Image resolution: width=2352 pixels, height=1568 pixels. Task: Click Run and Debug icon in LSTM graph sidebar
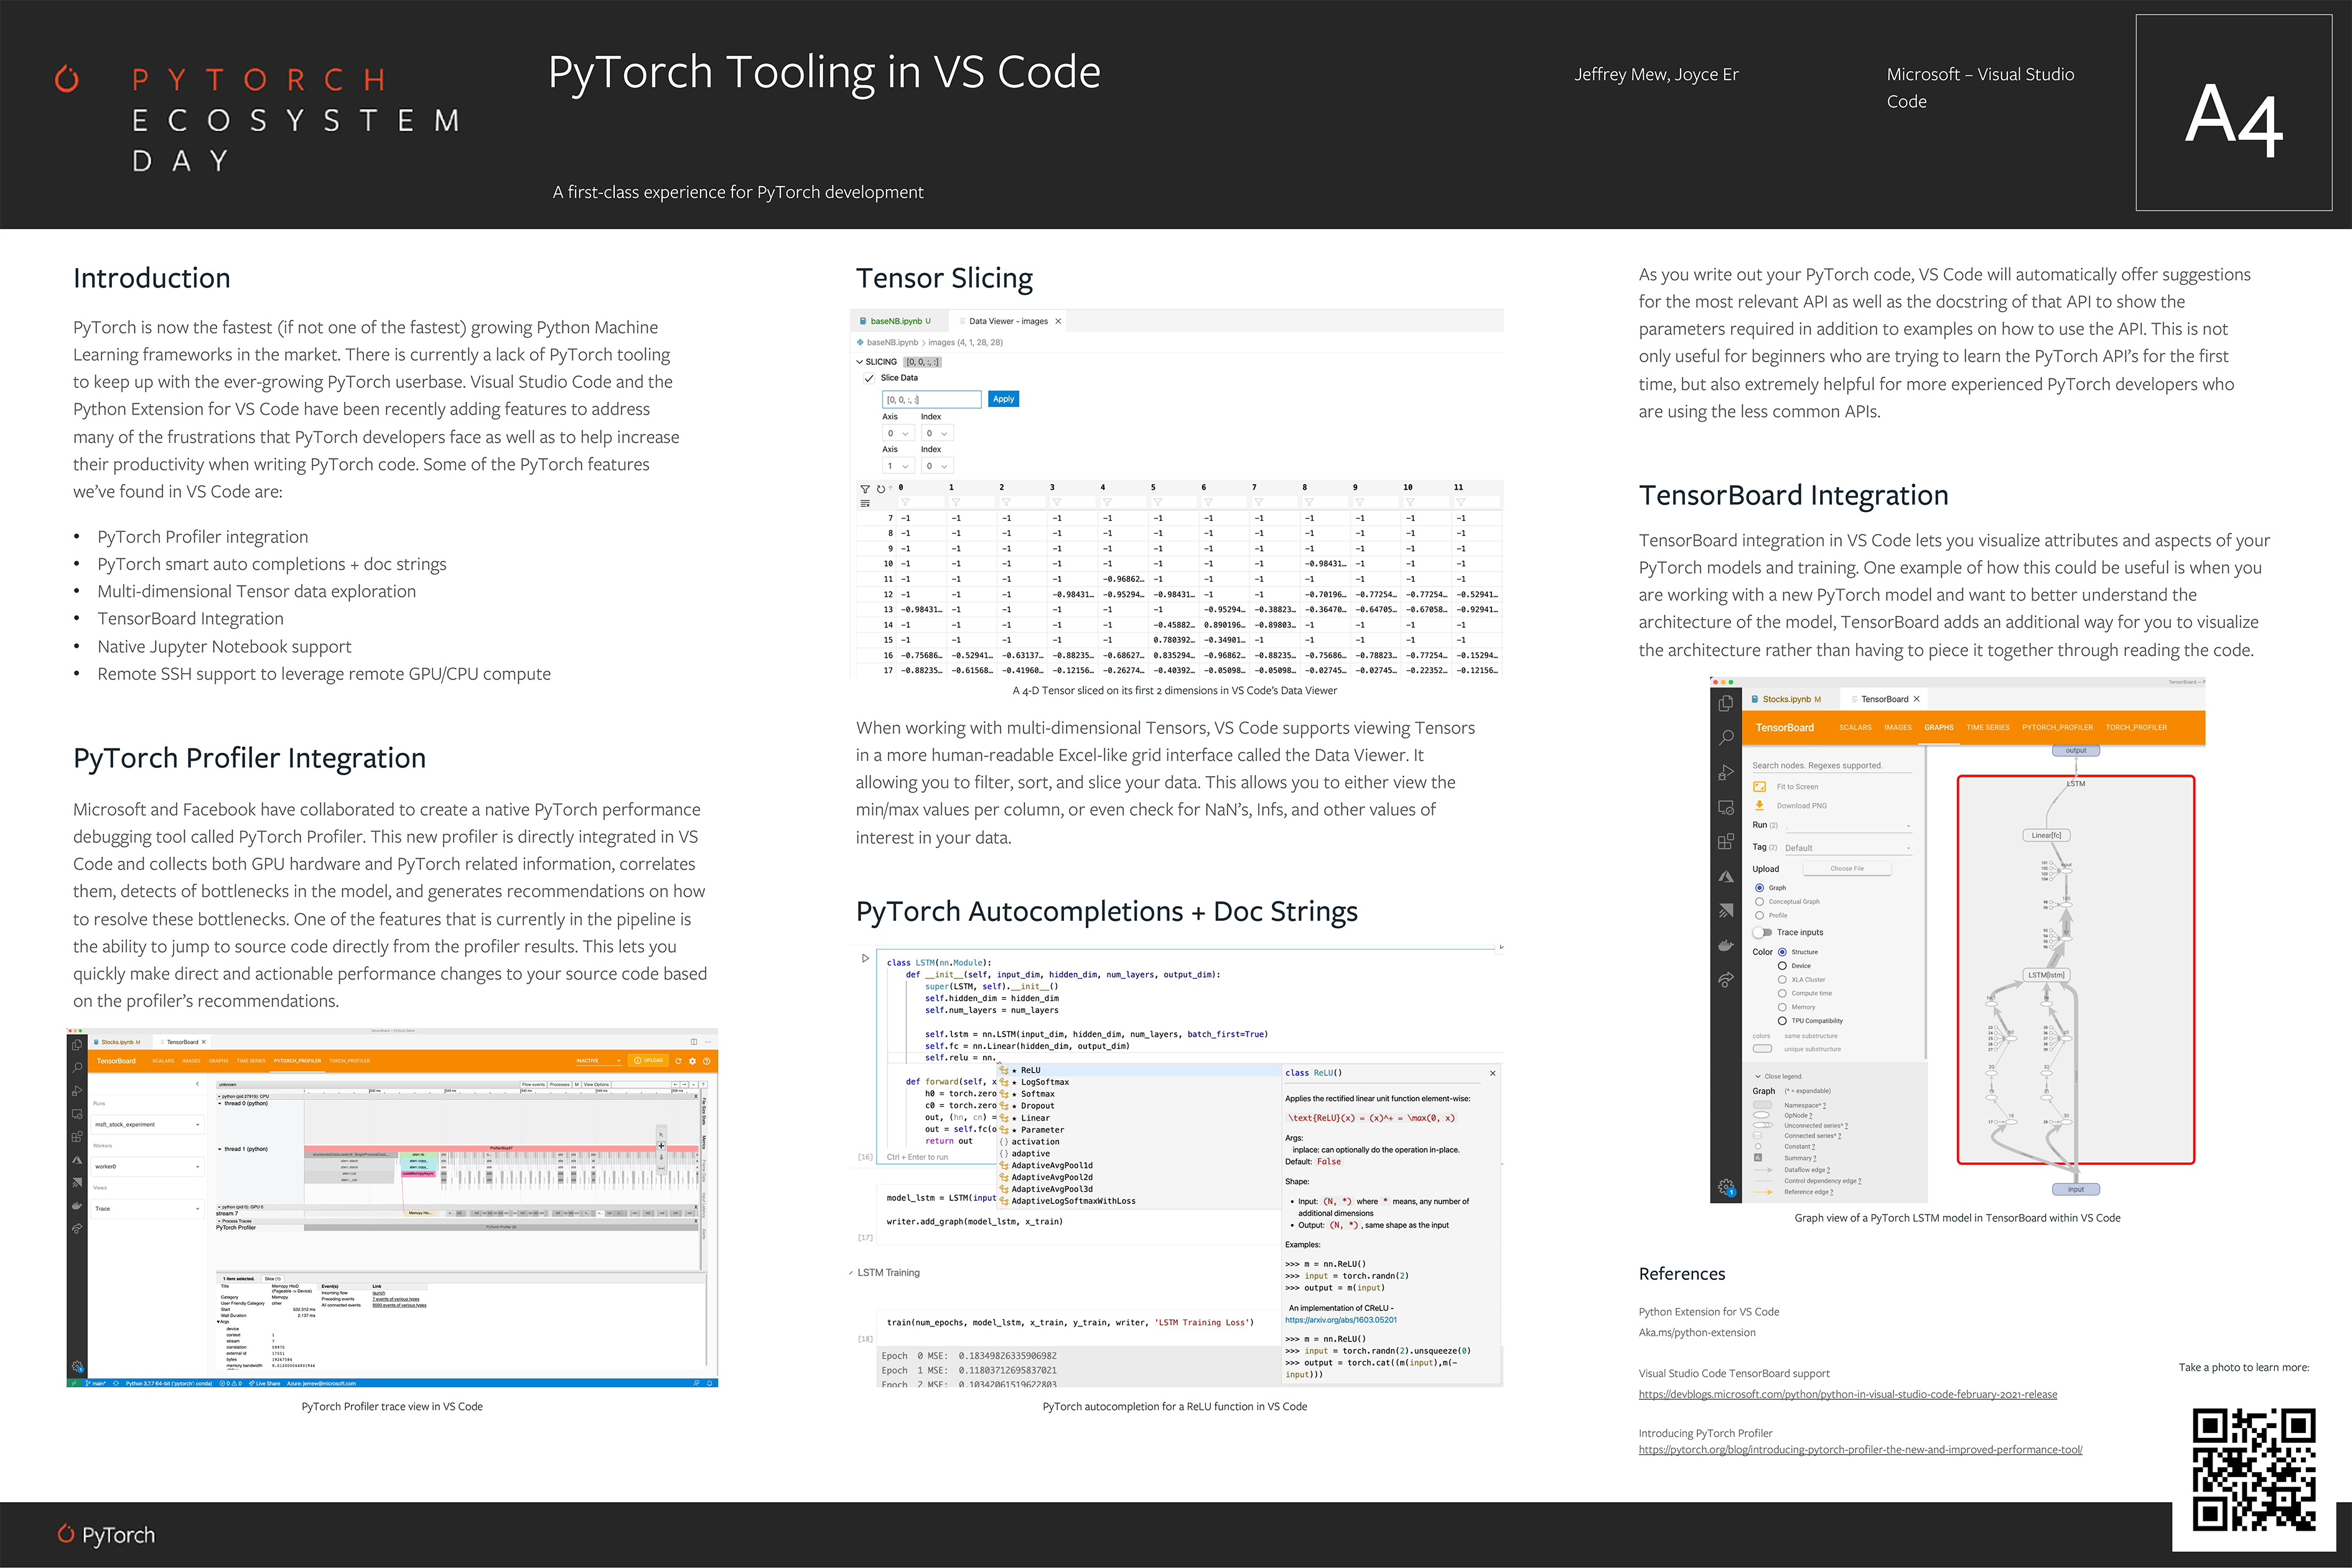(x=1725, y=772)
